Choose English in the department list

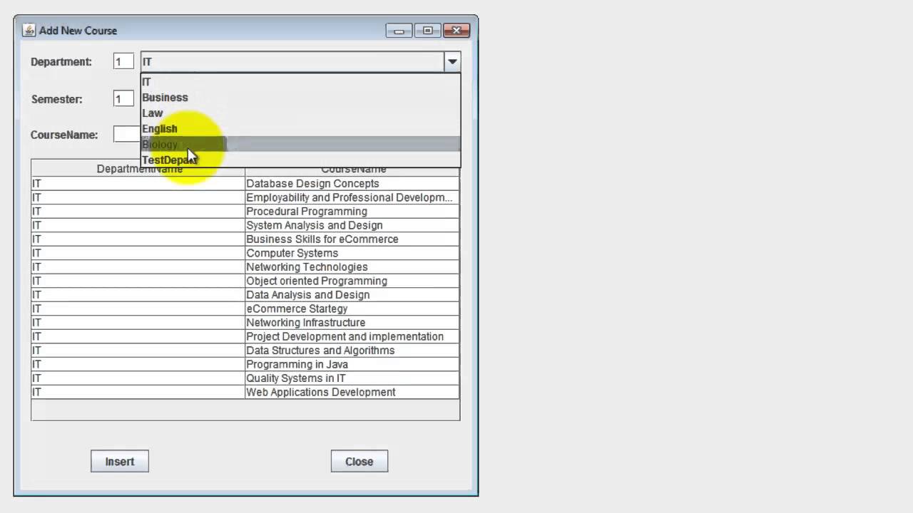pos(300,129)
